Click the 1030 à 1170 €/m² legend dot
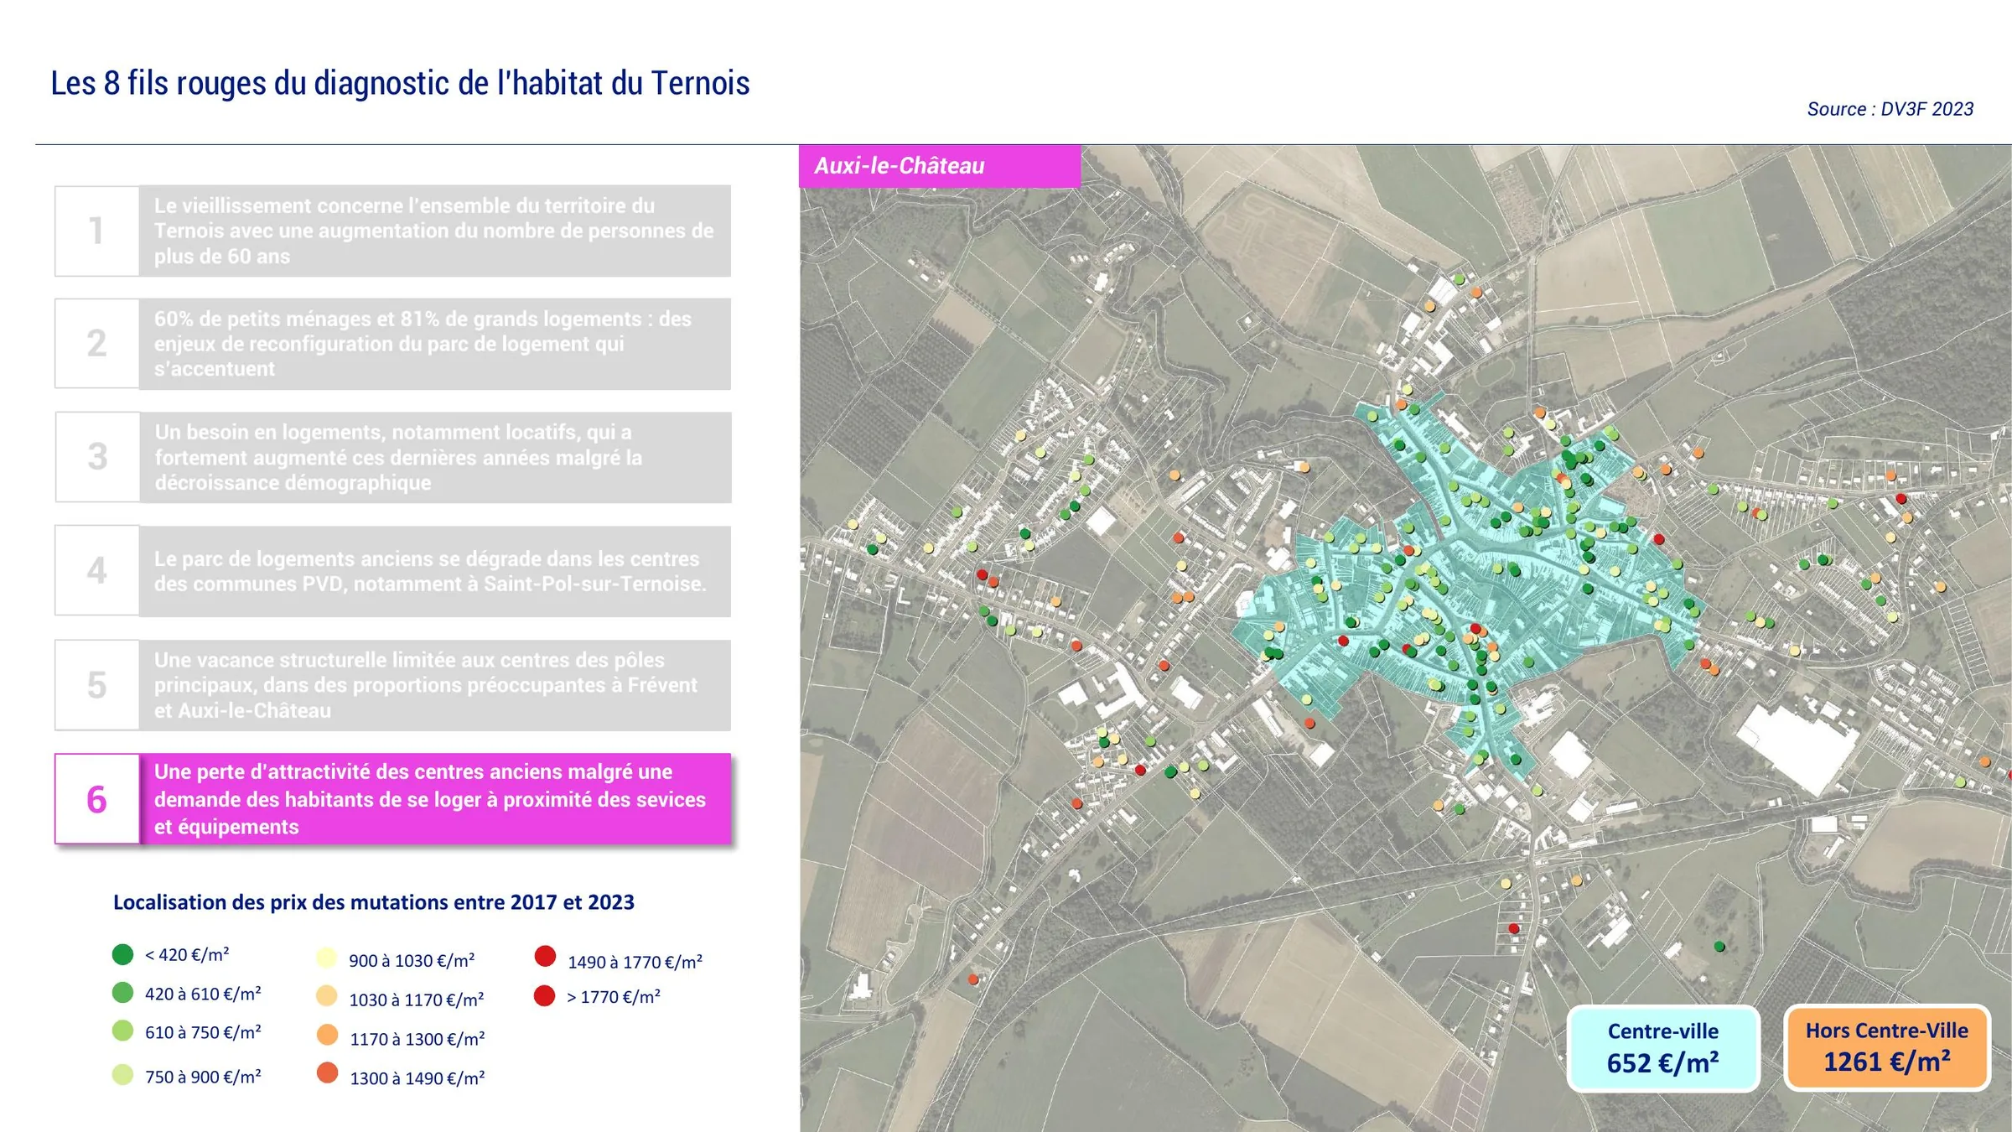 point(327,996)
